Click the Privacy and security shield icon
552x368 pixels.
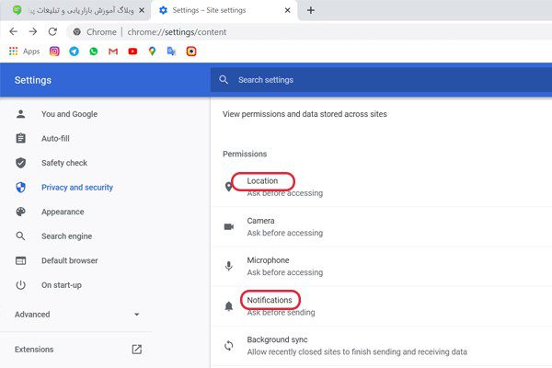21,187
